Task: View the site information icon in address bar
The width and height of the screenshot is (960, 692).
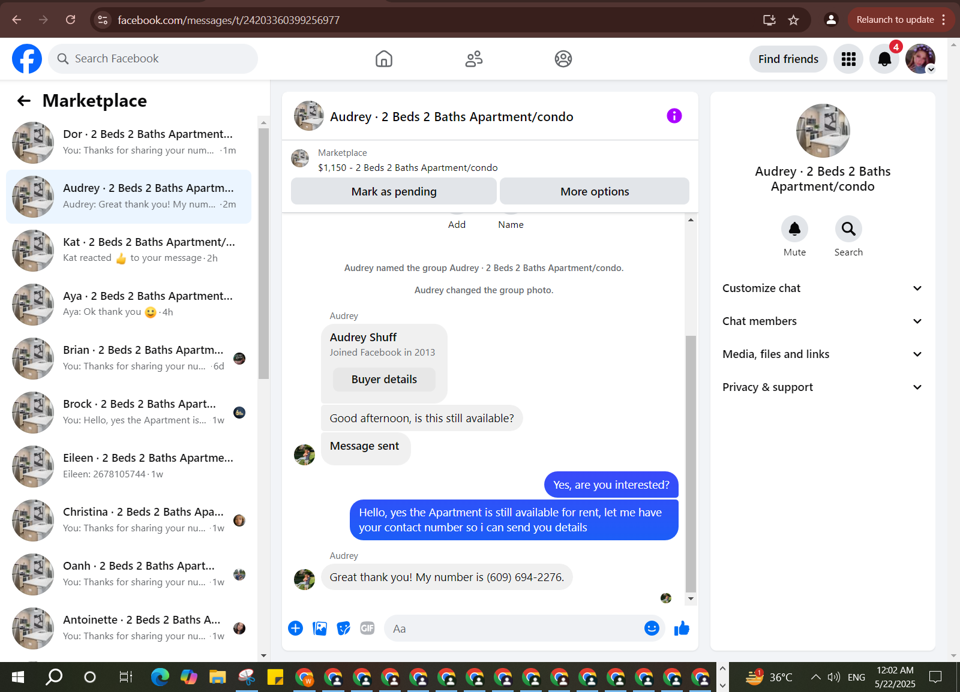Action: [x=103, y=20]
